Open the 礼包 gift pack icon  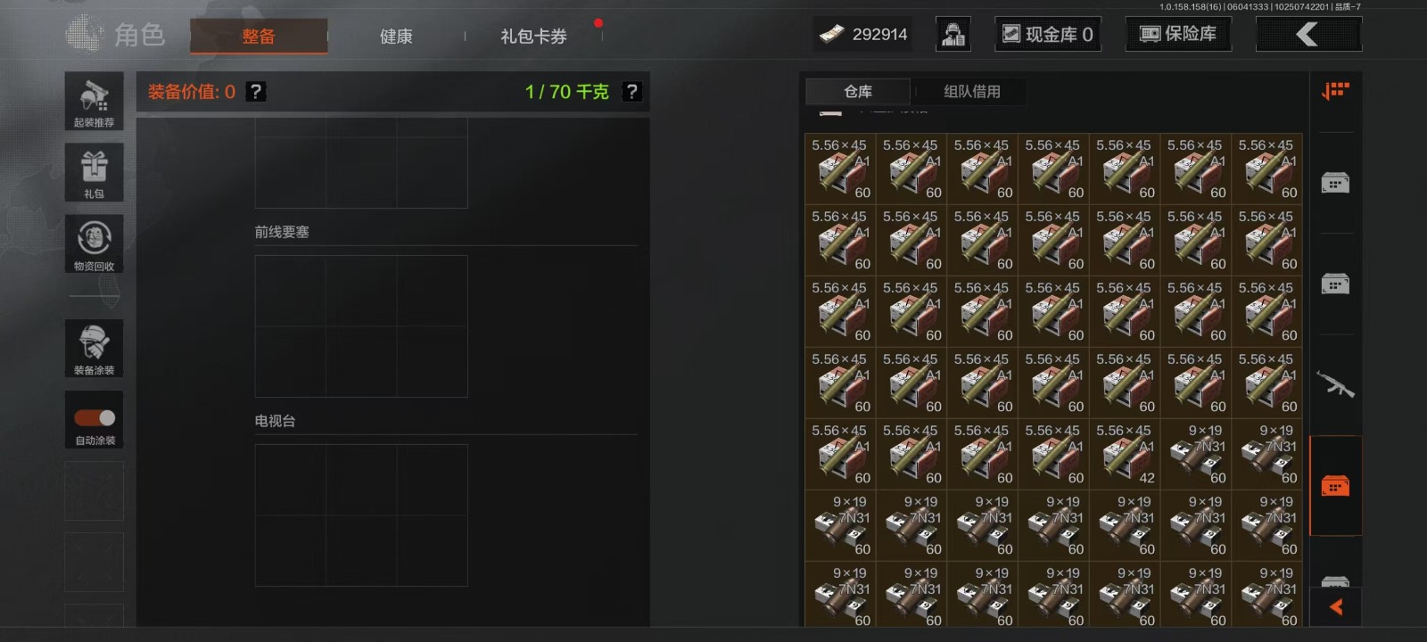[x=94, y=172]
